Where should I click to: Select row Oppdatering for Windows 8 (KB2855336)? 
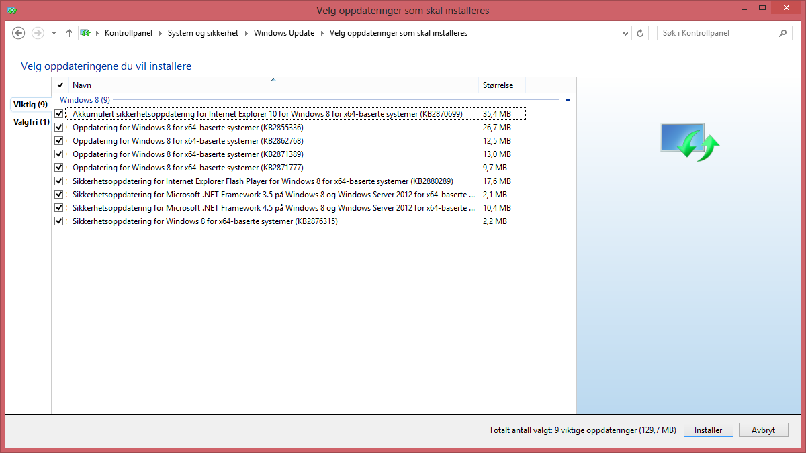(188, 128)
